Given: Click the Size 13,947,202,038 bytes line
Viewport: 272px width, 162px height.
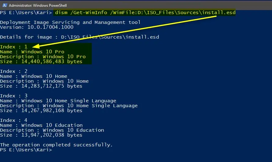Looking at the screenshot, I should 41,135.
